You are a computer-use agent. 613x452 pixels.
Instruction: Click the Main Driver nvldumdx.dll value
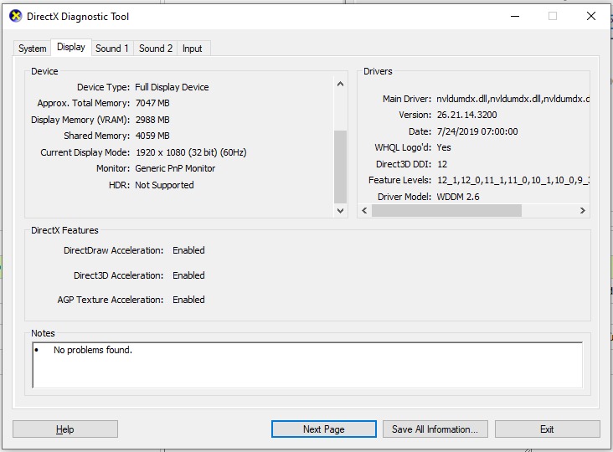(513, 99)
